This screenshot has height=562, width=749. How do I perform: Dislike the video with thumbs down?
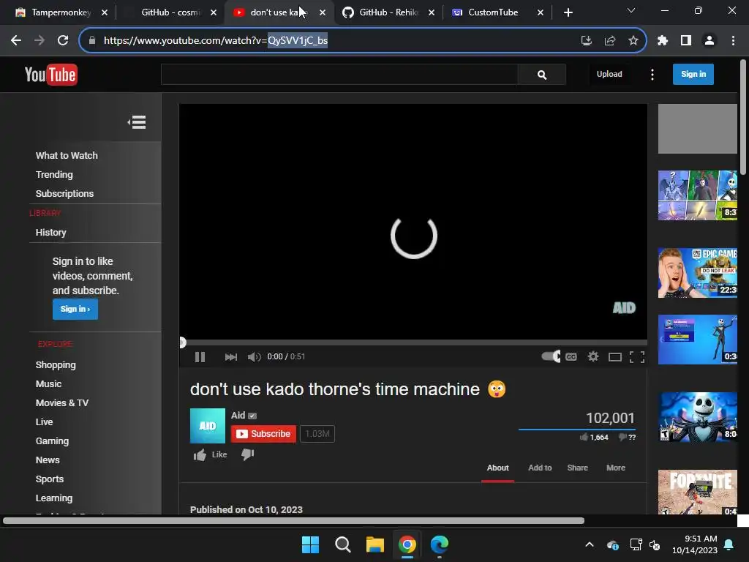247,454
